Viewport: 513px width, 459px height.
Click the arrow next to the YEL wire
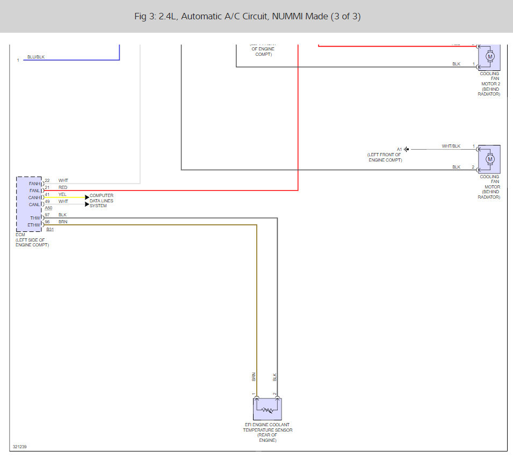[x=87, y=197]
